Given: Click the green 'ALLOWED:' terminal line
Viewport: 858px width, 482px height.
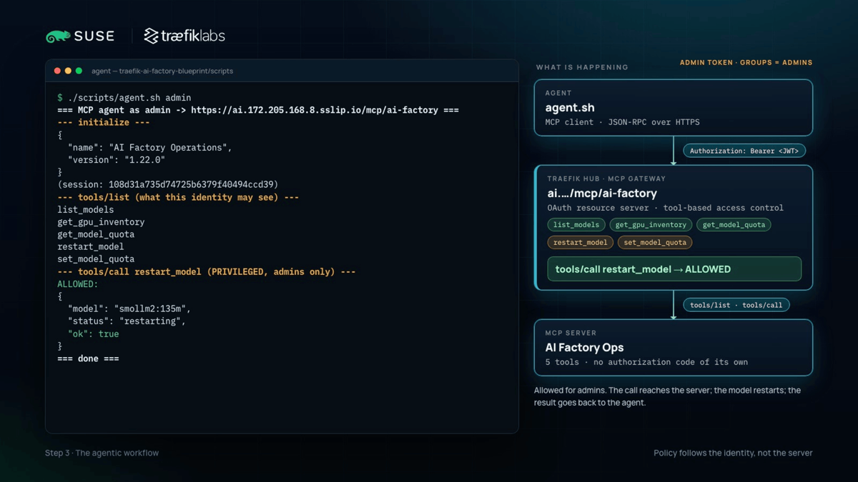Looking at the screenshot, I should click(x=78, y=284).
